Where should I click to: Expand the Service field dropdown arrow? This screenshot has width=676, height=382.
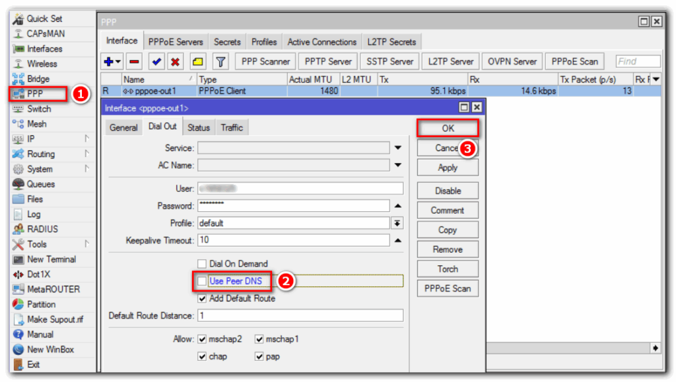point(397,148)
